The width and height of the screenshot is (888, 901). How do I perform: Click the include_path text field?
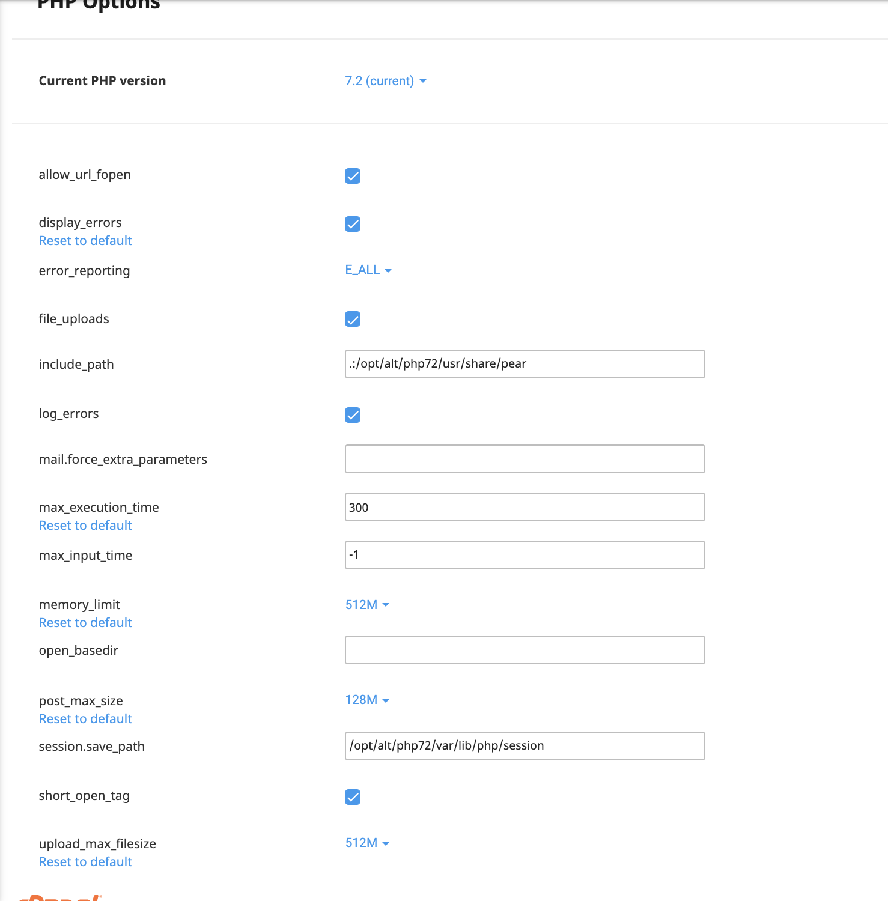coord(525,364)
